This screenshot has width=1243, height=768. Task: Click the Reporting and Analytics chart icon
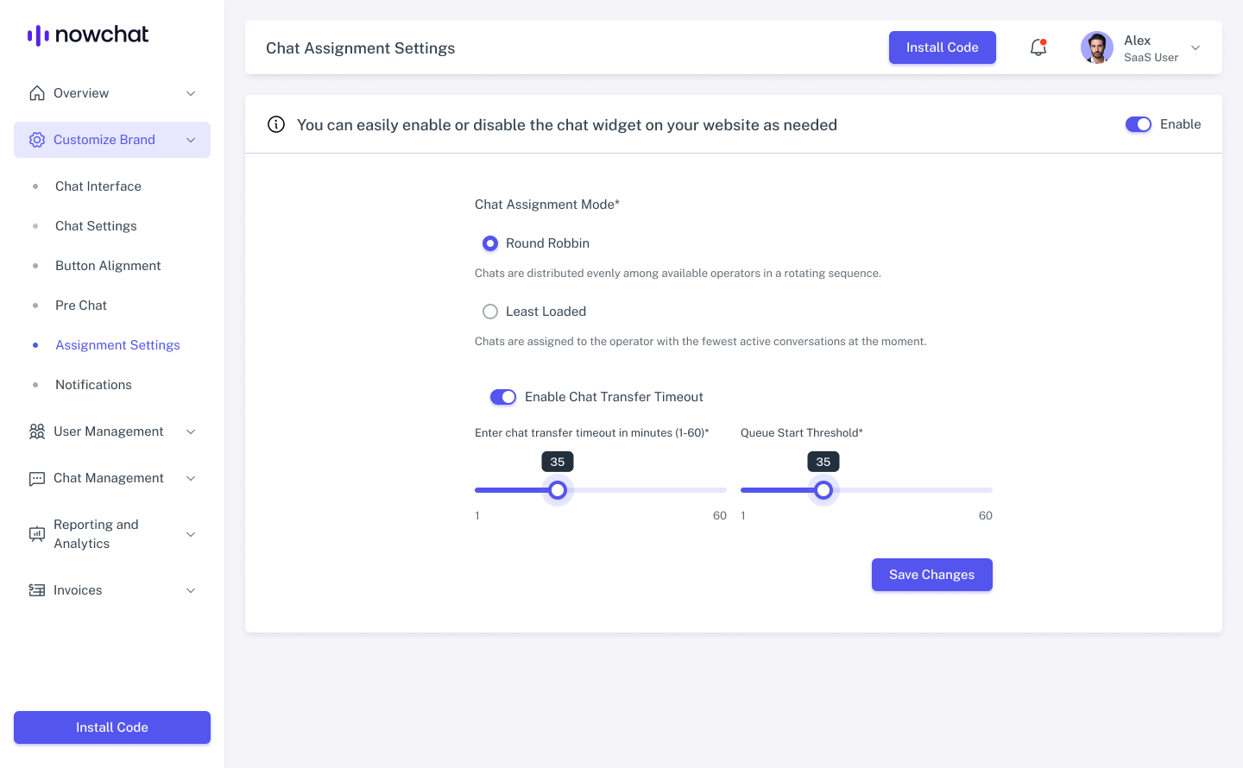[37, 534]
